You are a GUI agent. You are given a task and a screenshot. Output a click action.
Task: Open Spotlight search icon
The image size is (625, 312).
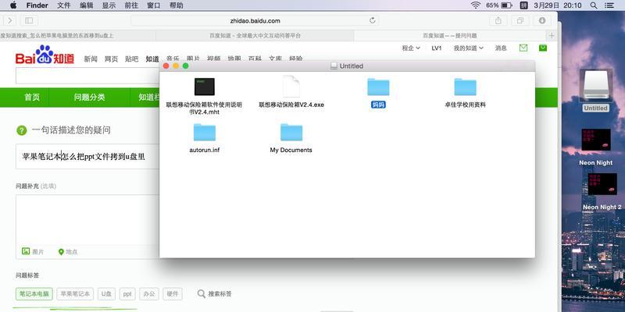(594, 5)
